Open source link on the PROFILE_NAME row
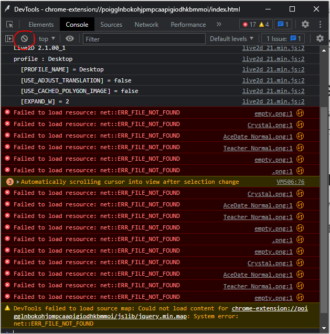The height and width of the screenshot is (334, 330). (x=273, y=69)
